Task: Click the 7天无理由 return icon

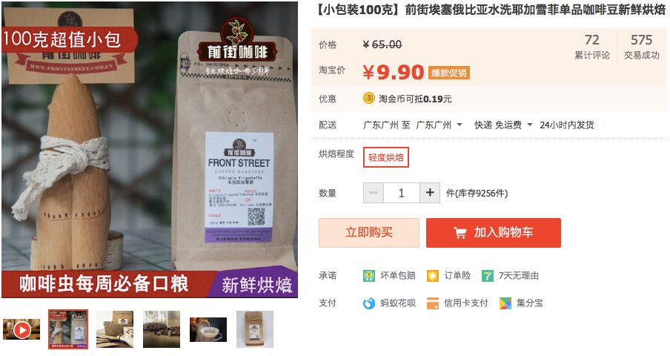Action: [x=488, y=276]
